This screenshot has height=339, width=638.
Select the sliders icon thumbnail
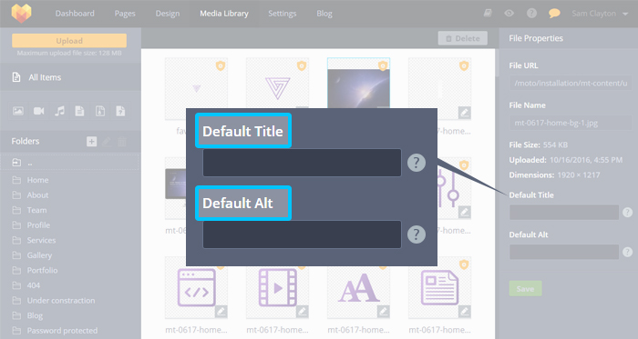[455, 188]
